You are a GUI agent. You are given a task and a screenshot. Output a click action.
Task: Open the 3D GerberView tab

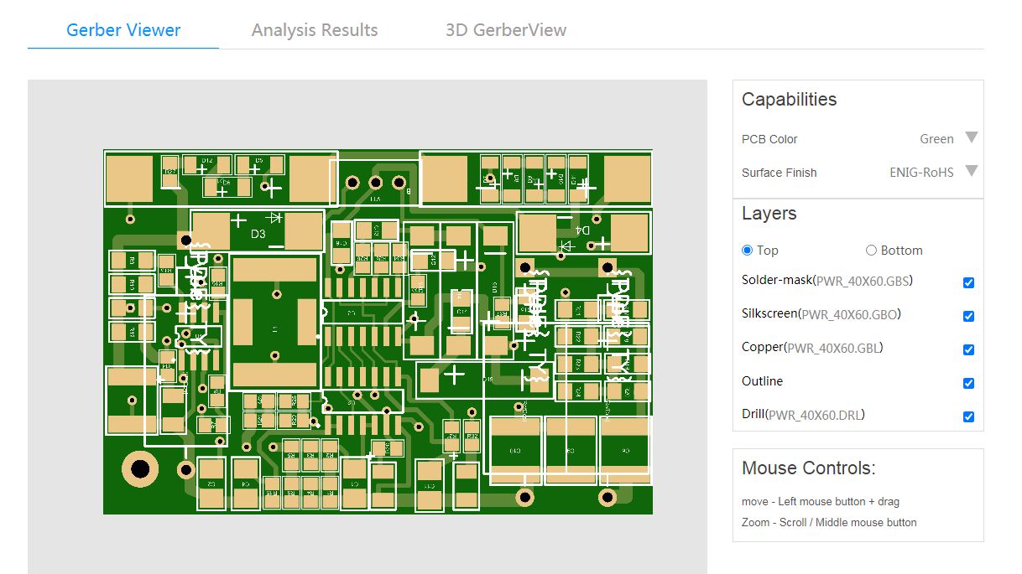pyautogui.click(x=506, y=30)
